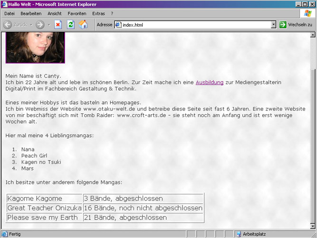Open the Ansicht menu
Screen dimensions: 317x238
click(x=55, y=14)
